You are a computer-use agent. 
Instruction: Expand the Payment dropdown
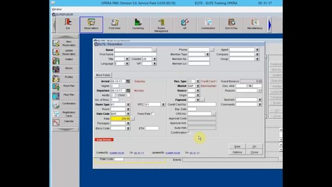198,100
